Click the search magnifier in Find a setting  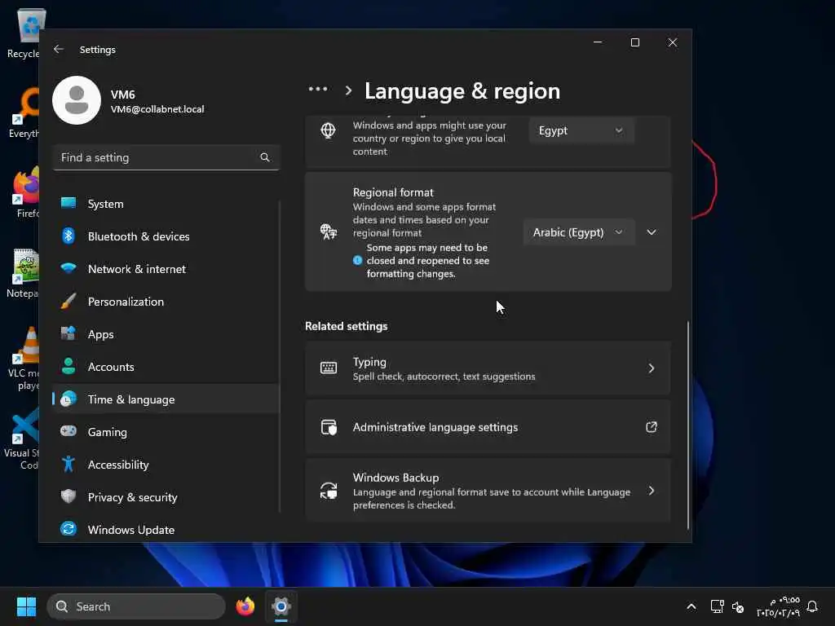click(265, 157)
